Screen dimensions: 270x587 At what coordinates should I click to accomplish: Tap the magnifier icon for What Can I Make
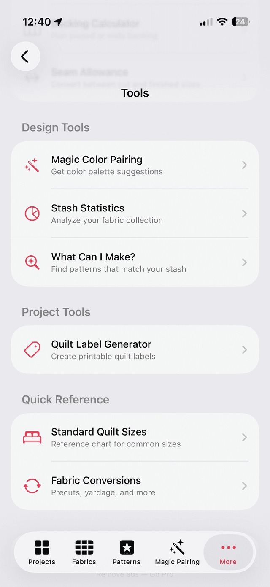coord(32,262)
